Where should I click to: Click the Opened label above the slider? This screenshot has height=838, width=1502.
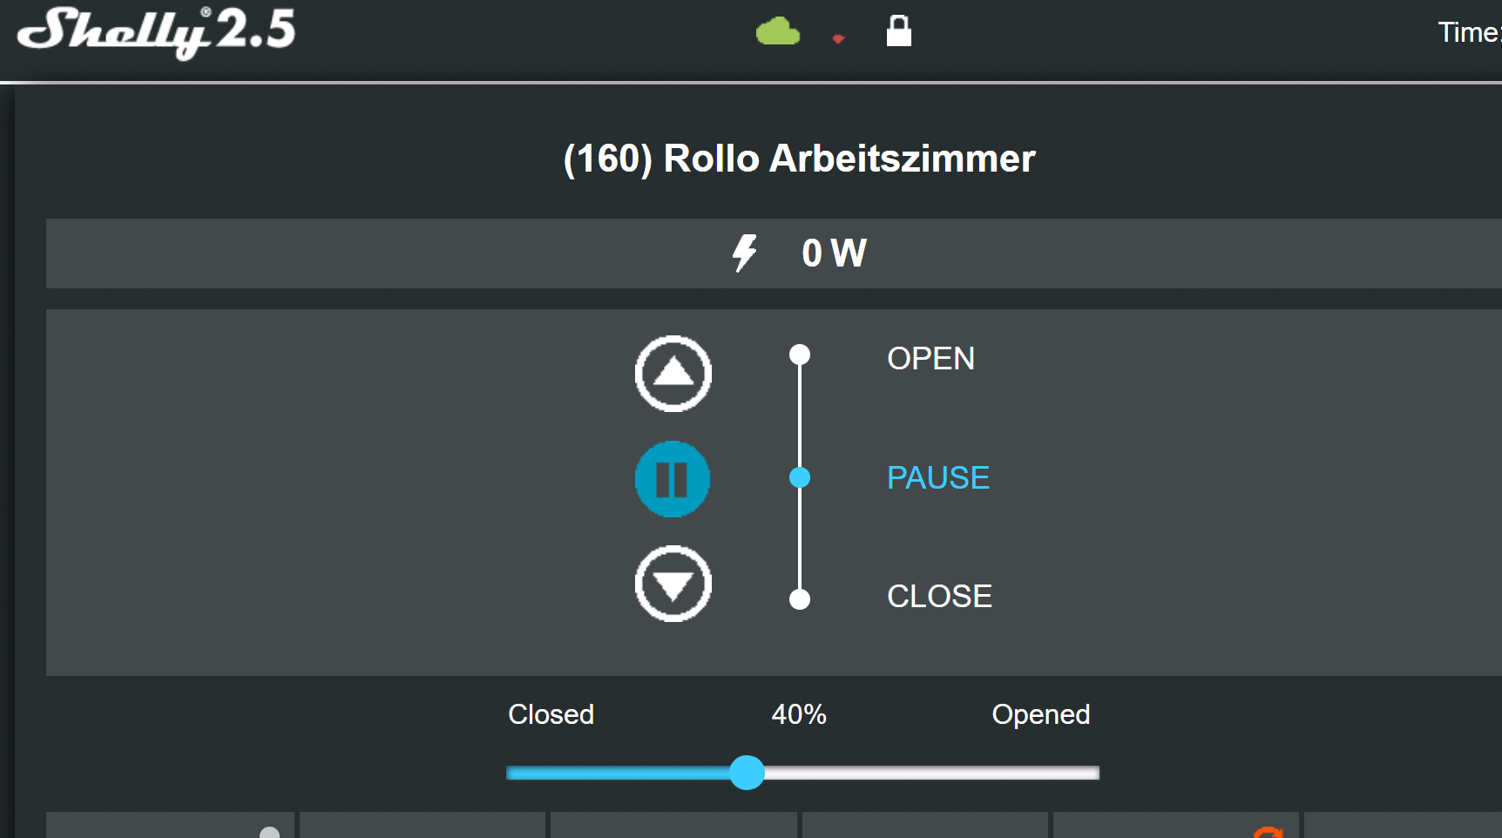[1040, 714]
